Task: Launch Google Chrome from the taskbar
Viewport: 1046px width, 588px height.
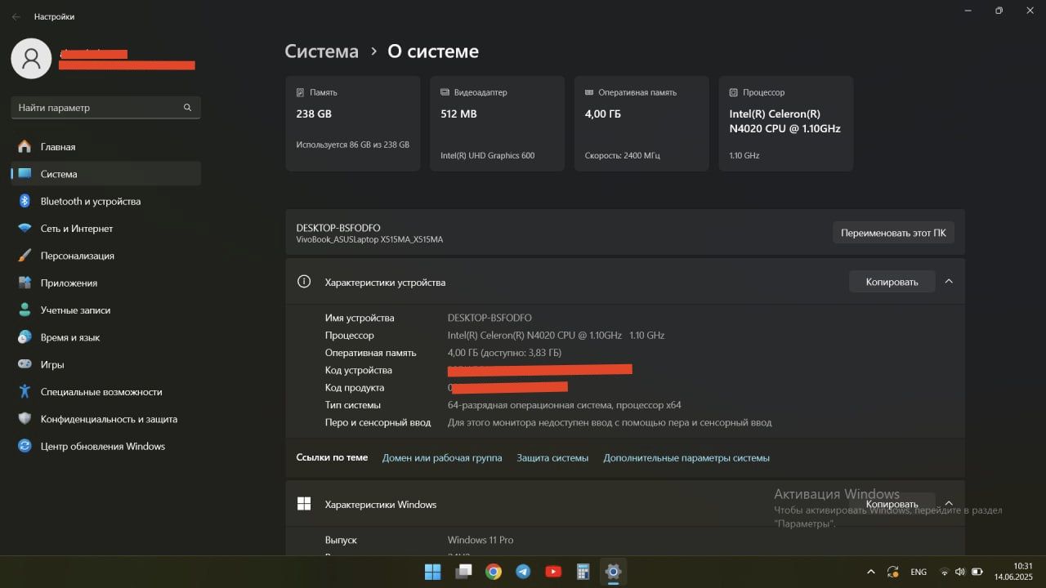Action: [x=494, y=572]
